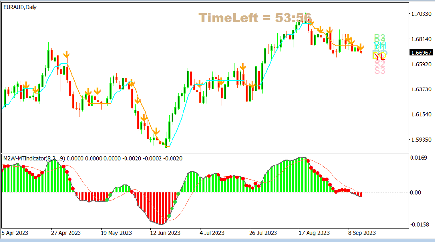This screenshot has width=435, height=242.
Task: Click the last orange arrow at chart's right end
Action: tap(361, 47)
